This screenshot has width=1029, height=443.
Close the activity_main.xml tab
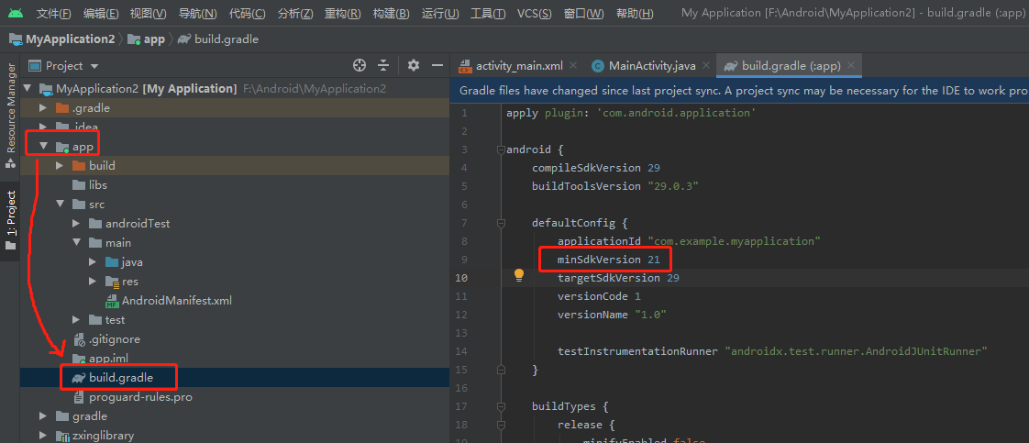coord(573,65)
